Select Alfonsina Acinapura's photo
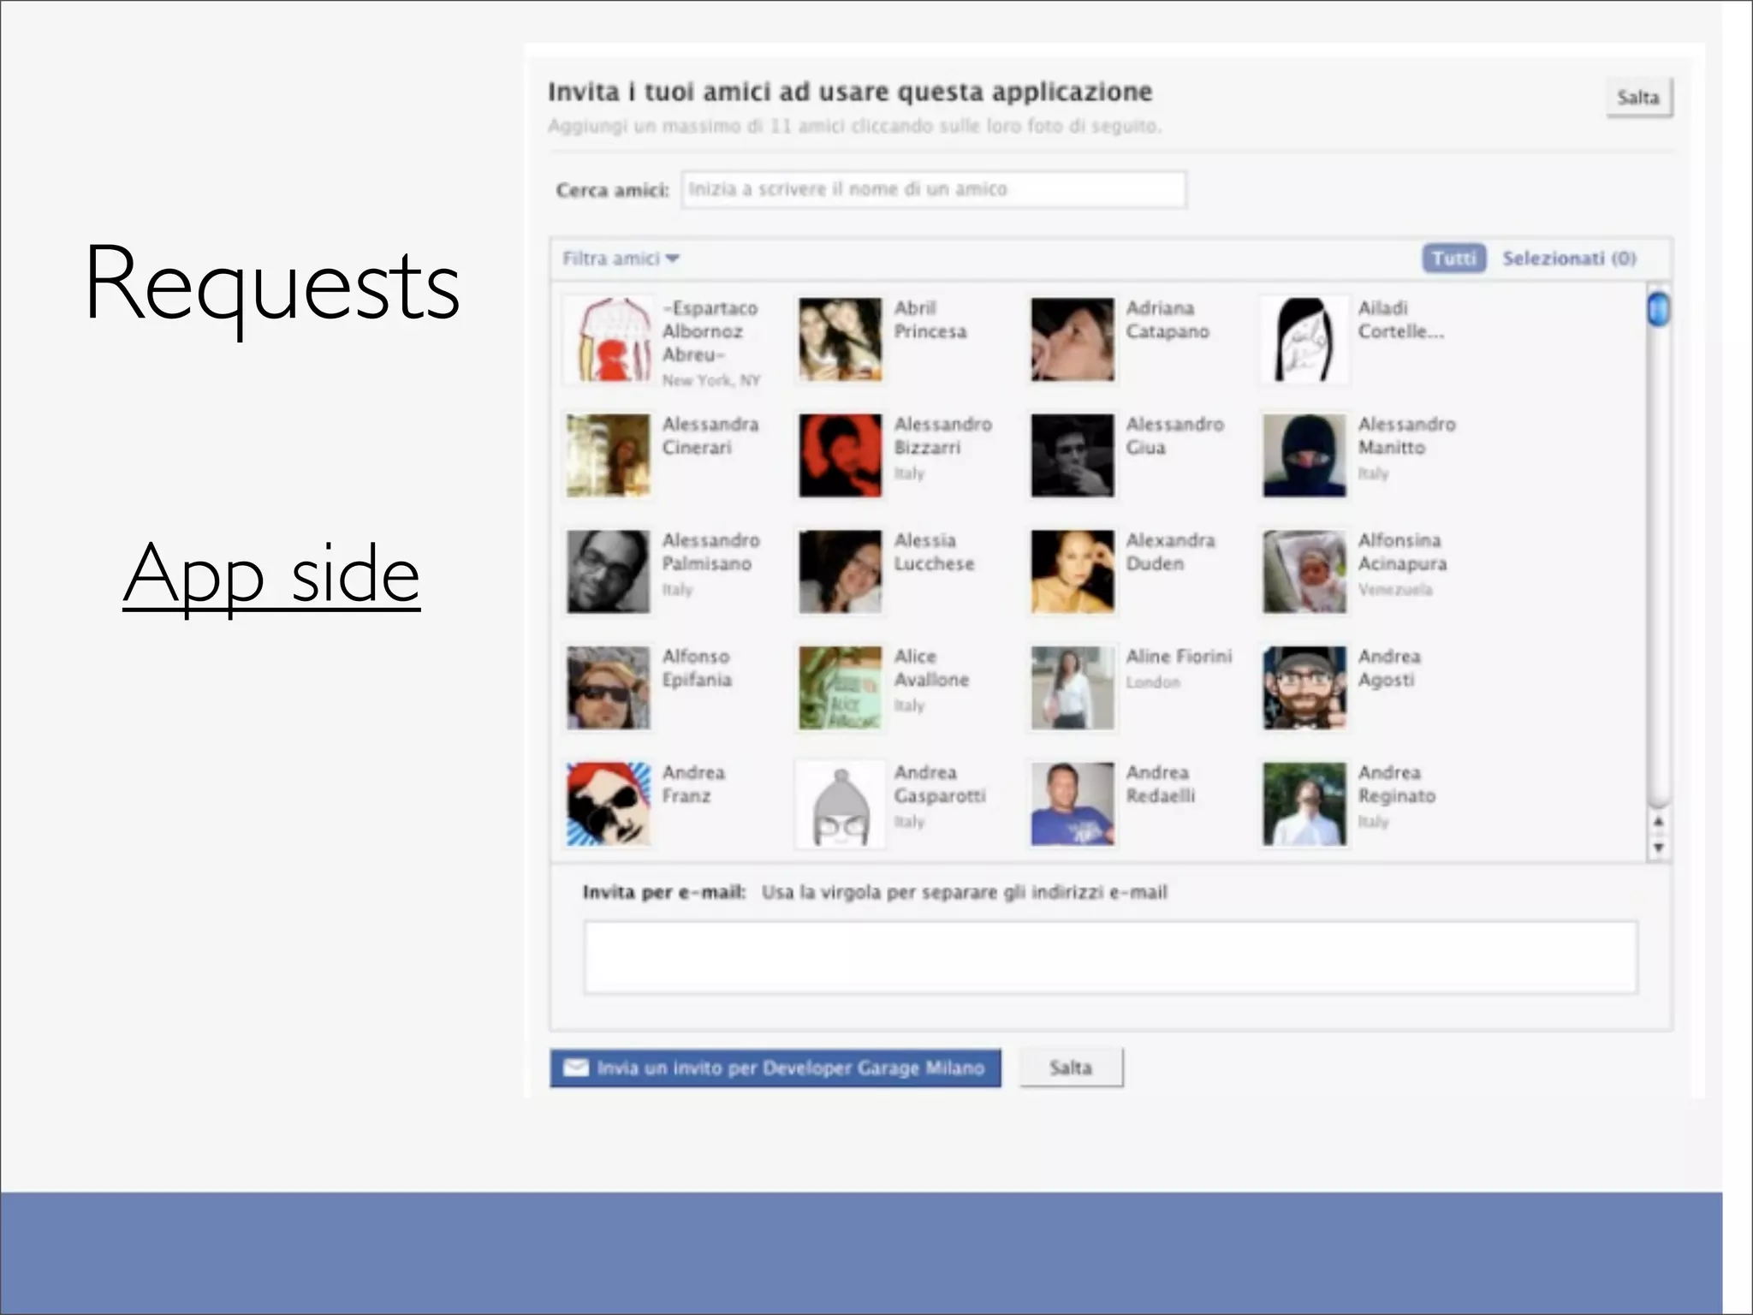 [1304, 572]
